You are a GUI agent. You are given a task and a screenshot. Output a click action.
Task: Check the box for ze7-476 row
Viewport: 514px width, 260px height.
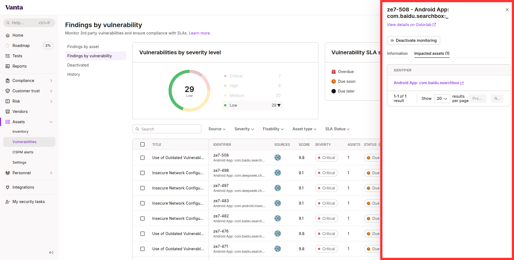tap(142, 234)
